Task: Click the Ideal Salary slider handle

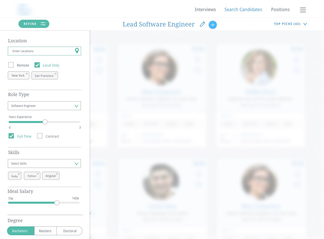Action: (57, 203)
